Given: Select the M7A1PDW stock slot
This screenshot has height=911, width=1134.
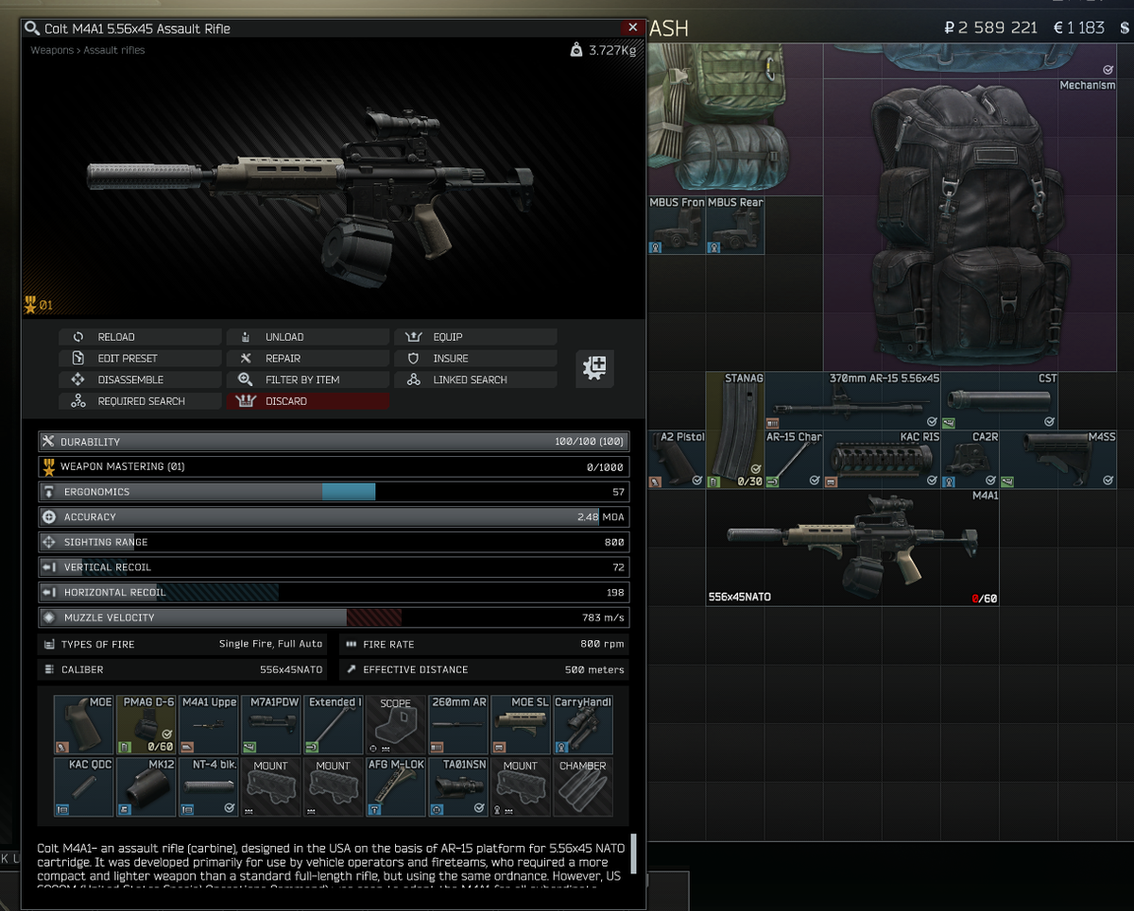Looking at the screenshot, I should click(271, 724).
